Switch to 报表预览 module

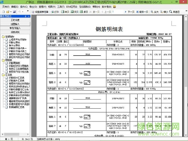click(15, 32)
